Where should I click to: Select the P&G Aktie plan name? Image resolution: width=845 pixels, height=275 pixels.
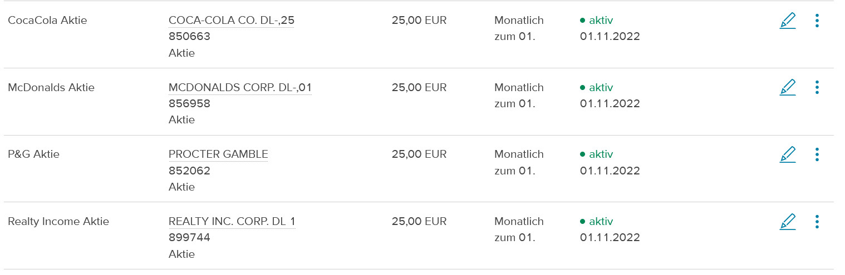click(33, 154)
